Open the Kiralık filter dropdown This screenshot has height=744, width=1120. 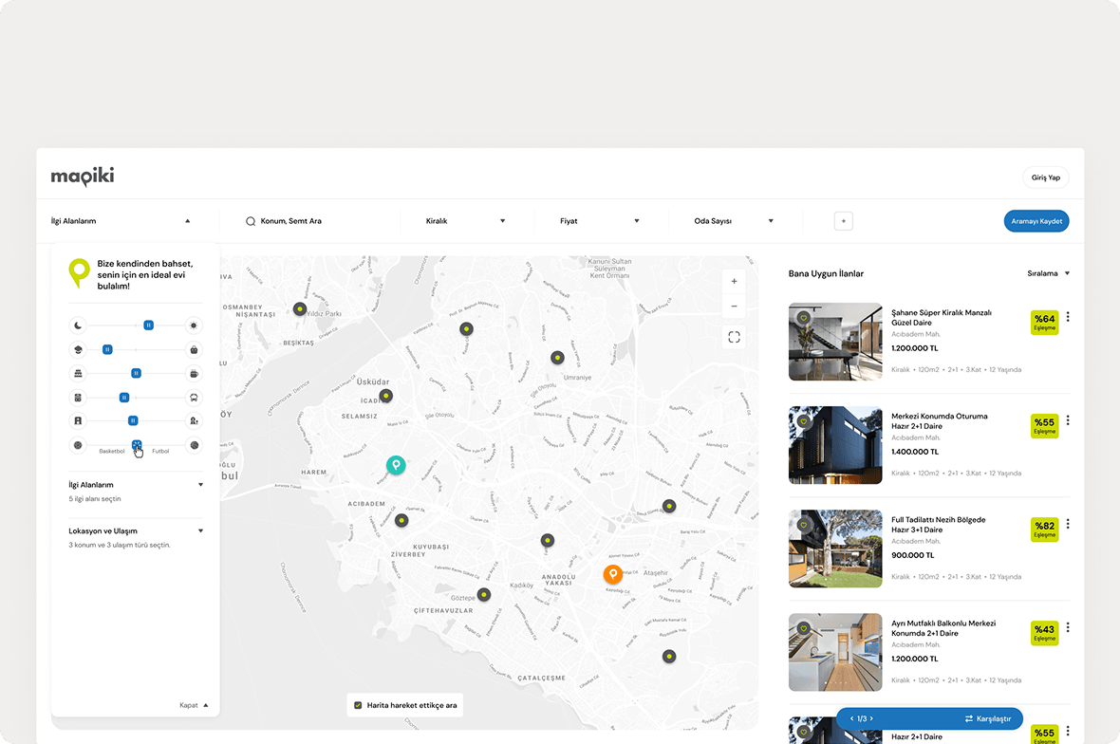(x=465, y=220)
